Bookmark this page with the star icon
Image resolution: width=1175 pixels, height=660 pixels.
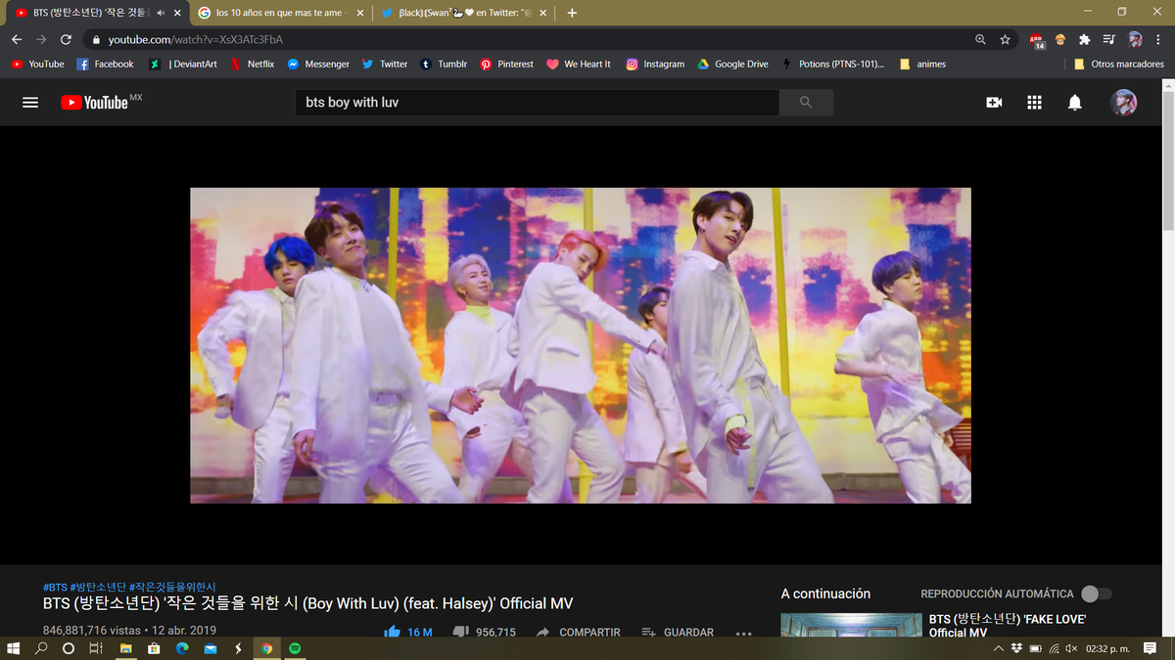(x=1005, y=39)
